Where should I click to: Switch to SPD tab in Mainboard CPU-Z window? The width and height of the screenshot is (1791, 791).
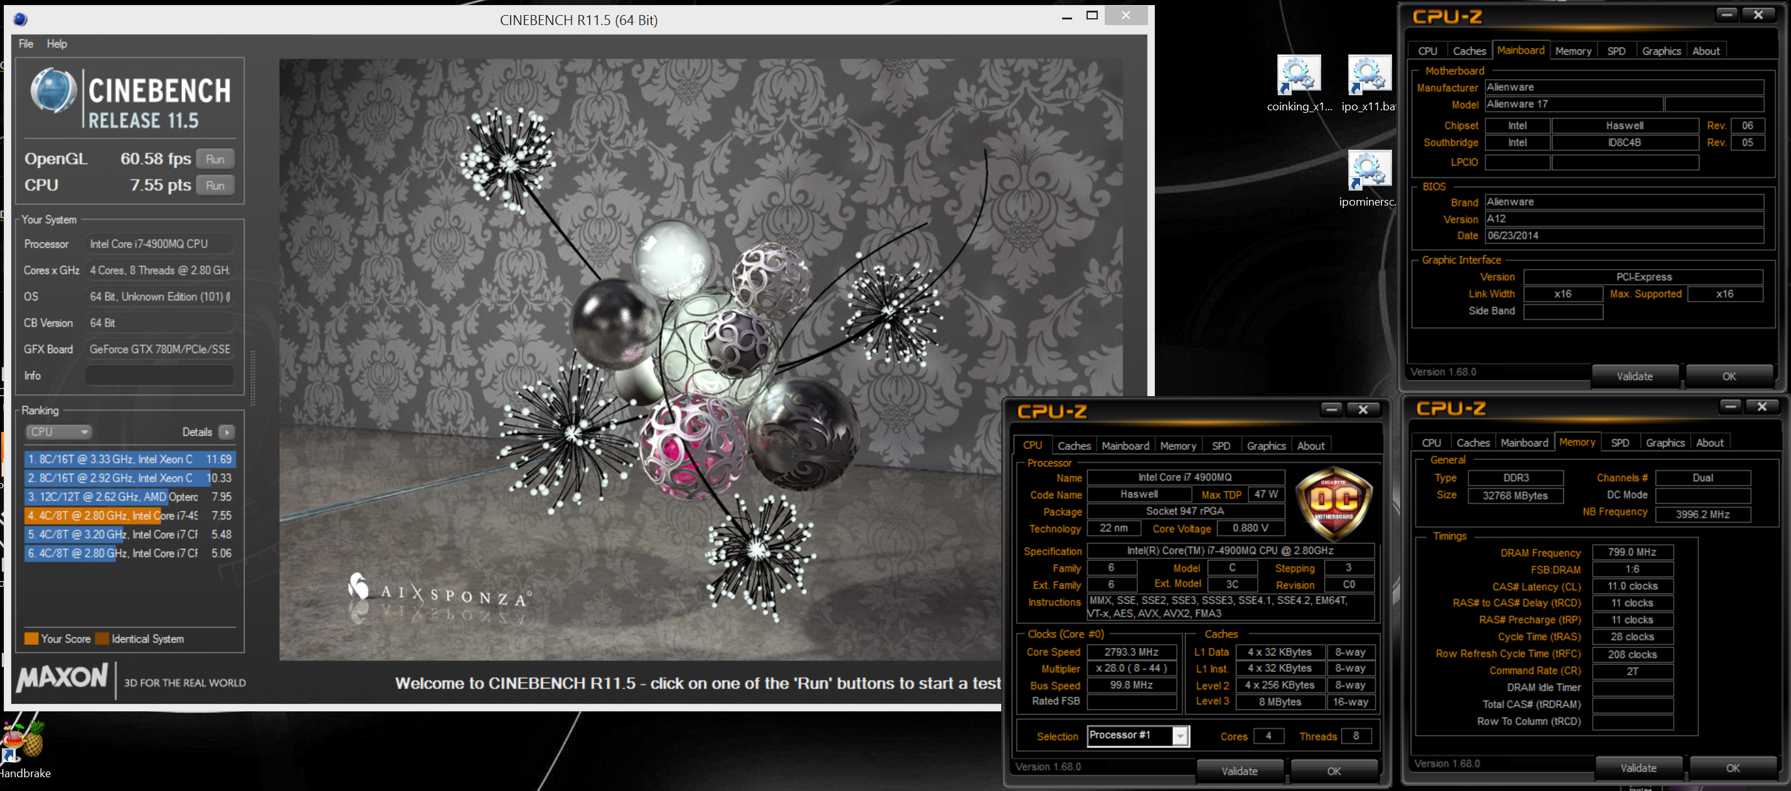pos(1616,51)
